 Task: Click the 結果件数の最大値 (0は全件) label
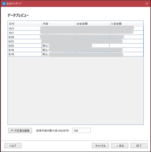tap(53, 131)
